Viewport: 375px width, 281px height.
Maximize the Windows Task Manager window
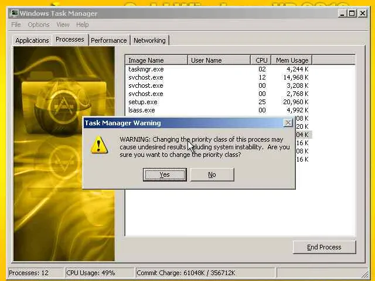click(352, 13)
